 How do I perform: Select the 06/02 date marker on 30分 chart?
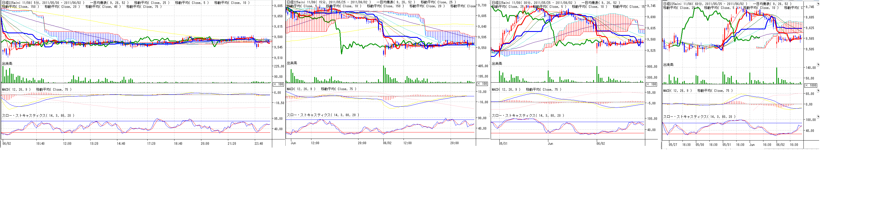coord(600,144)
